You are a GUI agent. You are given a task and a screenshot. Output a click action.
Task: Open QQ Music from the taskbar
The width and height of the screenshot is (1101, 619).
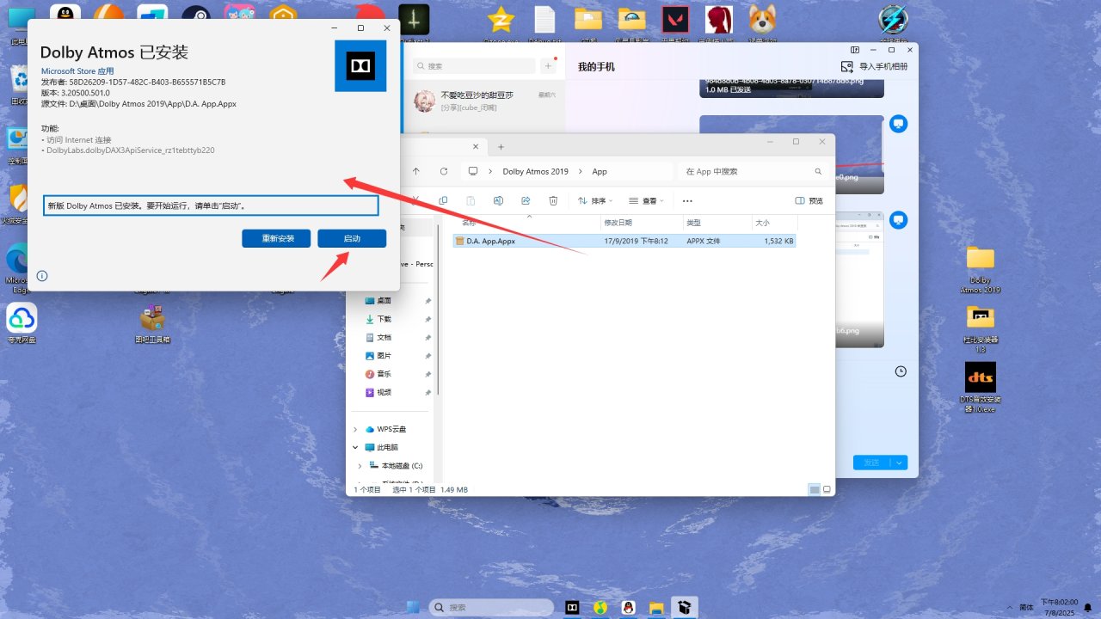tap(600, 608)
